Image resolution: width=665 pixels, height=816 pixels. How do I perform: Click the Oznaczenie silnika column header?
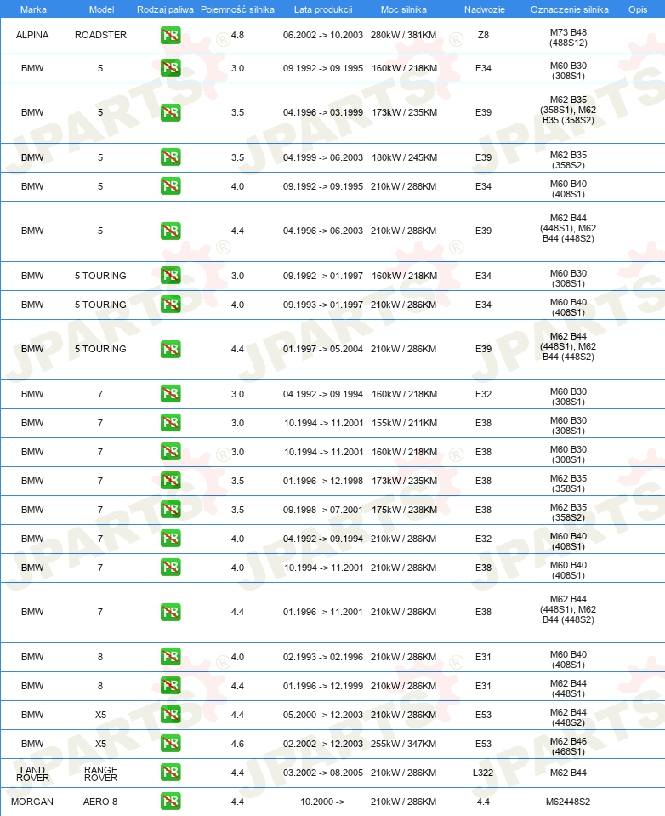(569, 9)
